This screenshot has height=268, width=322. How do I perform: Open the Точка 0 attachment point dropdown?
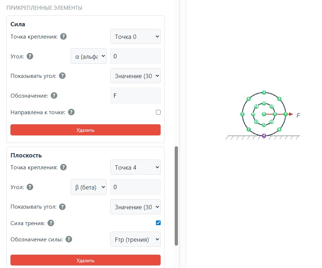[x=135, y=36]
